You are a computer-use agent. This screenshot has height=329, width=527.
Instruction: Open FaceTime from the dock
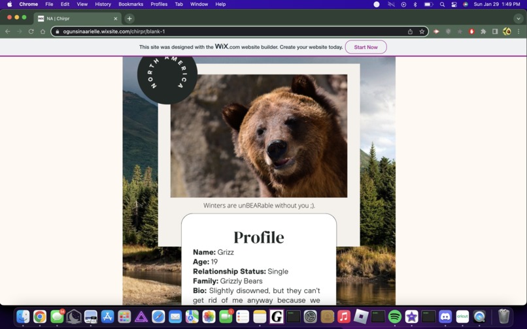[x=226, y=316]
